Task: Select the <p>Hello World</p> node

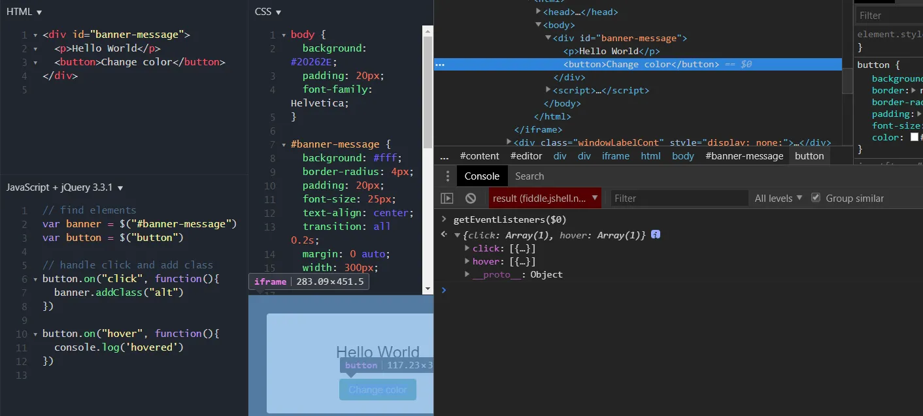Action: [612, 51]
